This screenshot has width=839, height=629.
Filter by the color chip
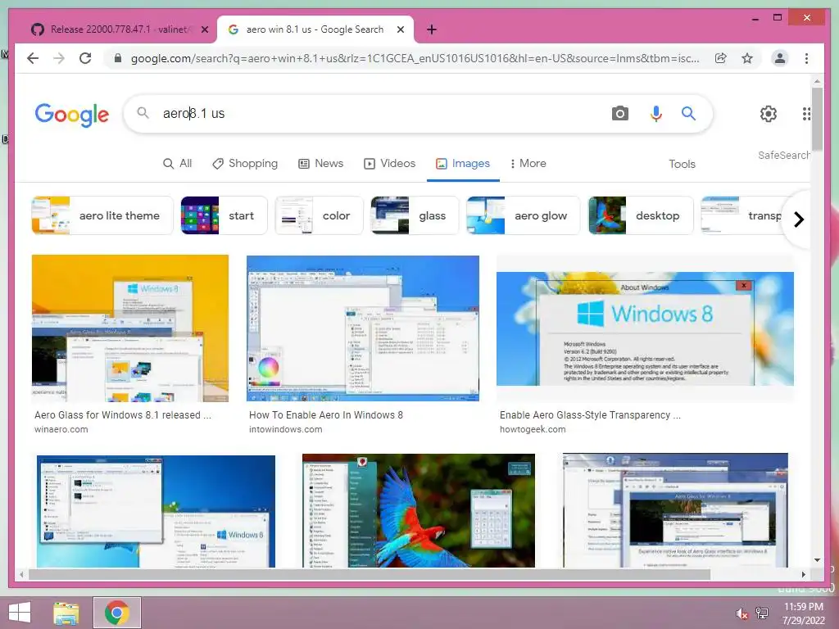319,215
